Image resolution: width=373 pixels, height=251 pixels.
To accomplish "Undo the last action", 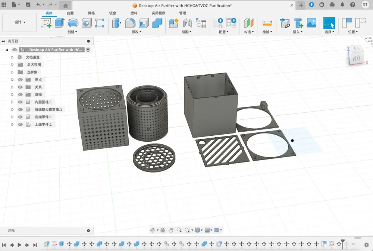I will (38, 4).
